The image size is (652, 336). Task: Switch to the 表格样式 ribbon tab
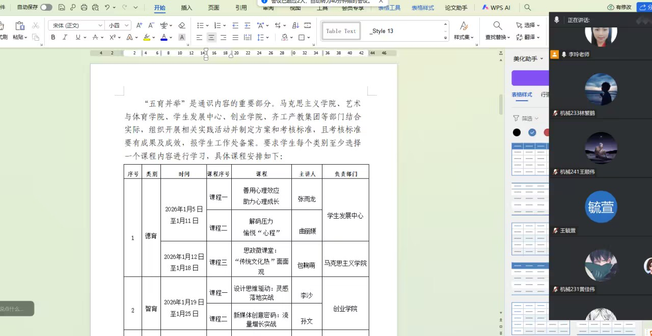point(422,8)
